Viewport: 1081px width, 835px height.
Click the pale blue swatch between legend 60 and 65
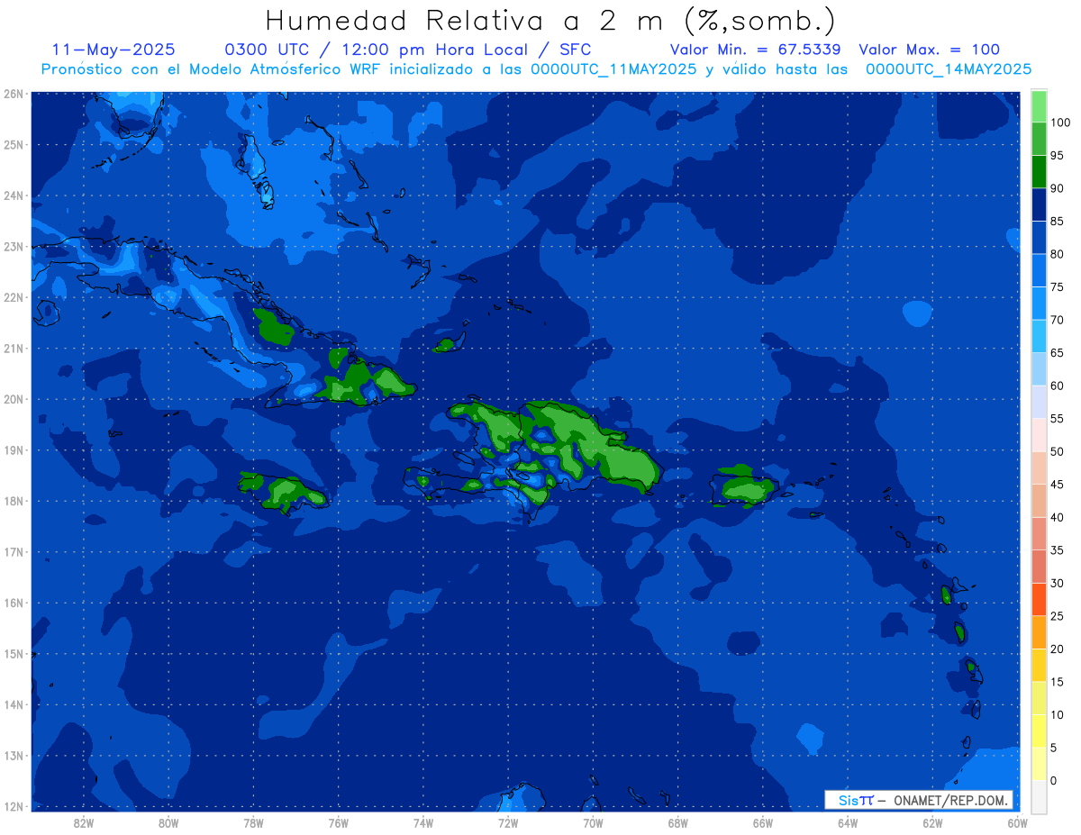(1039, 369)
